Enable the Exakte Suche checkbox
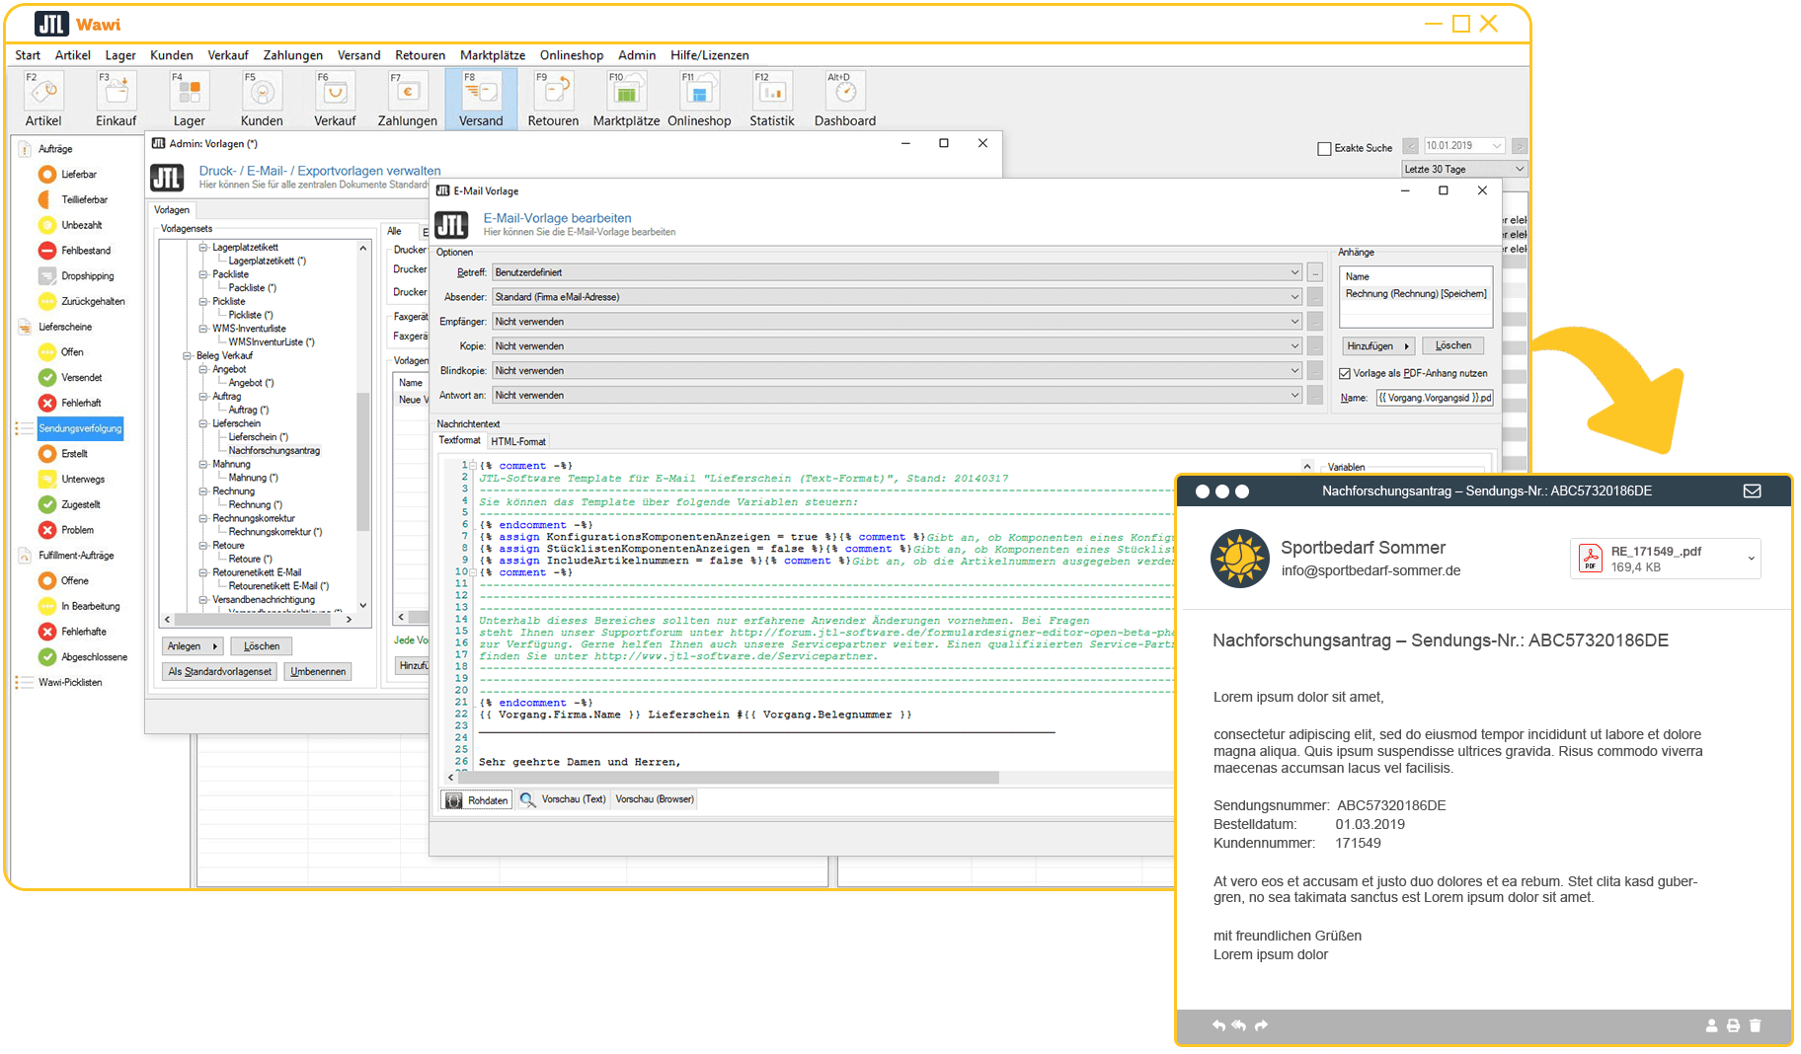This screenshot has height=1054, width=1801. [x=1324, y=149]
